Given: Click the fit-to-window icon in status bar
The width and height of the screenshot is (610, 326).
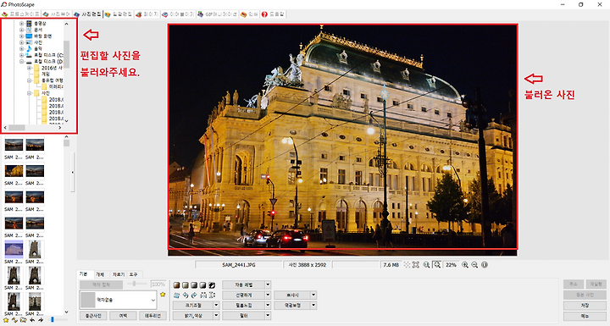Looking at the screenshot, I should 416,264.
